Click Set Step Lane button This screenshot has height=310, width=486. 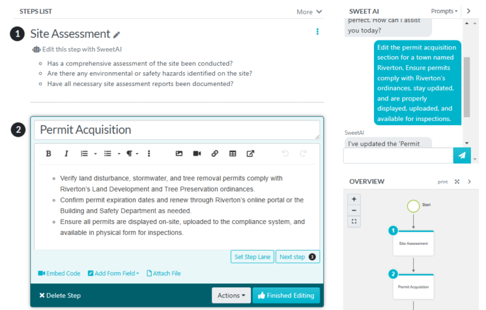tap(252, 257)
